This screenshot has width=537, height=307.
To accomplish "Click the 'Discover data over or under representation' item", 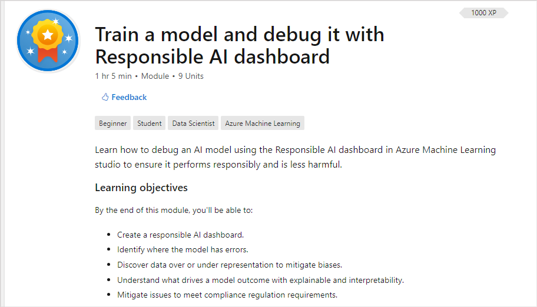I will (x=230, y=265).
